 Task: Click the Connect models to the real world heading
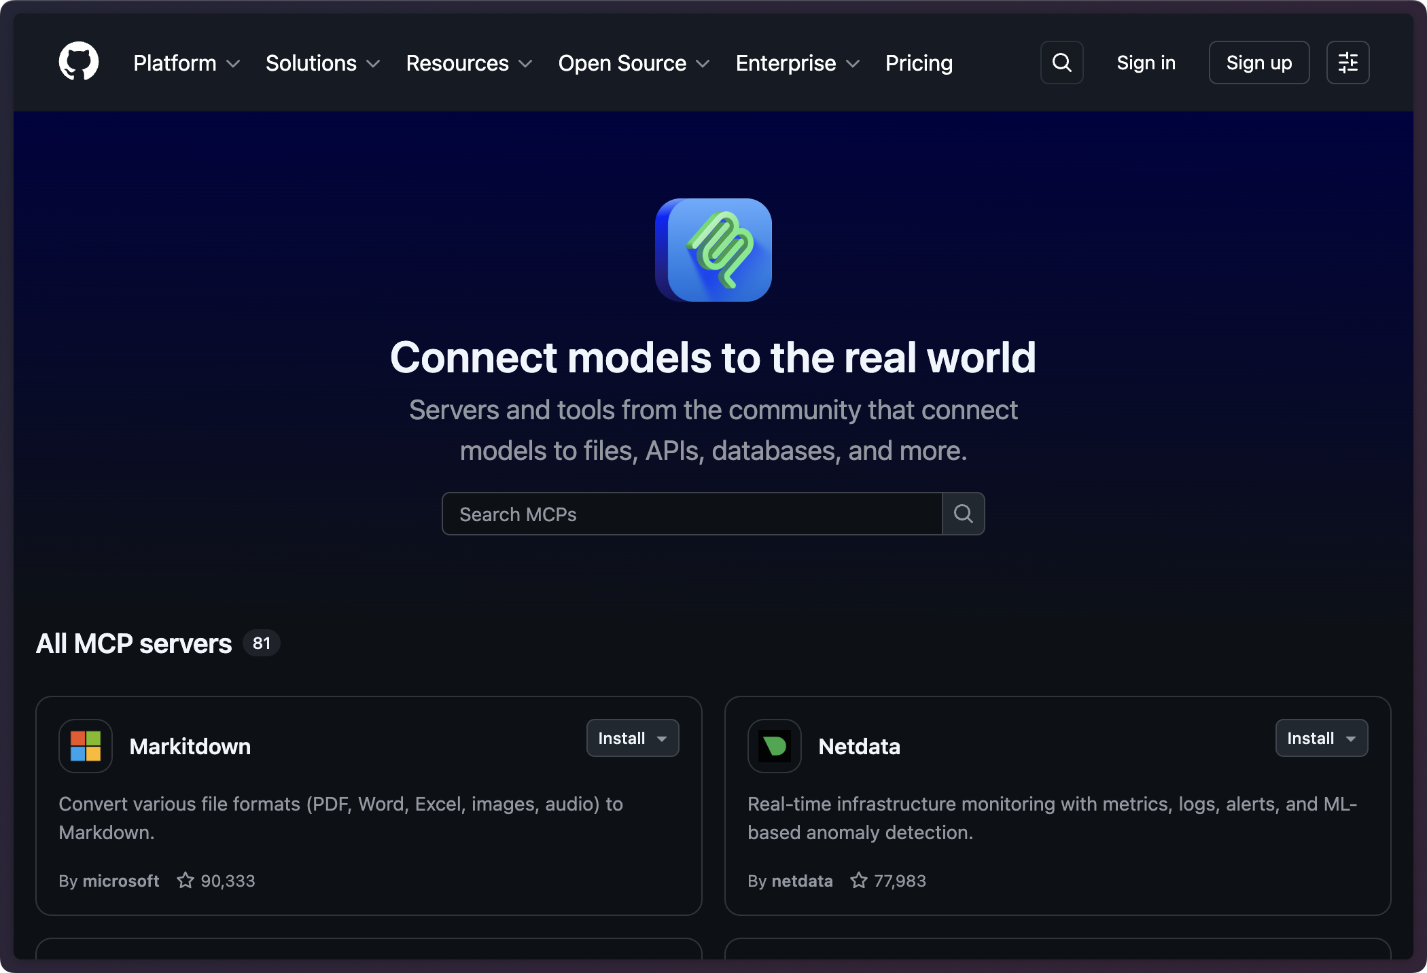(x=713, y=357)
